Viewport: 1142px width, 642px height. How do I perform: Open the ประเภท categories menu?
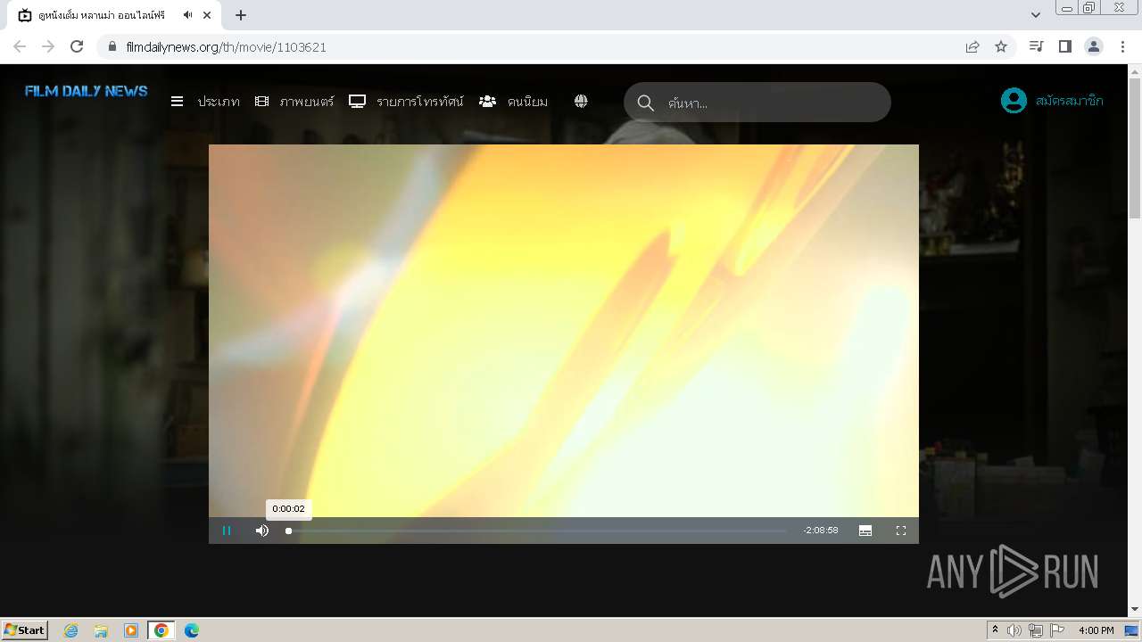coord(219,102)
